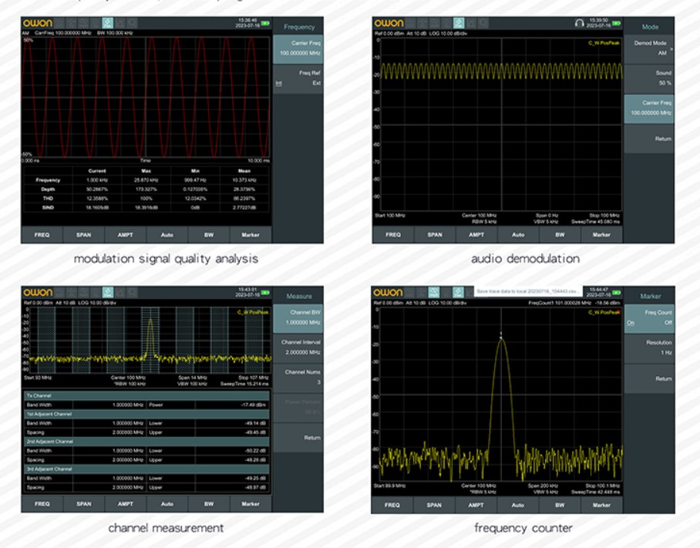Open FREQ menu on audio demodulation screen

tap(393, 235)
